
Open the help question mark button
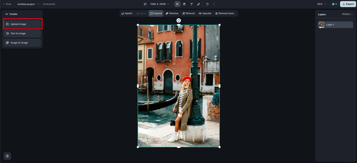tap(7, 156)
